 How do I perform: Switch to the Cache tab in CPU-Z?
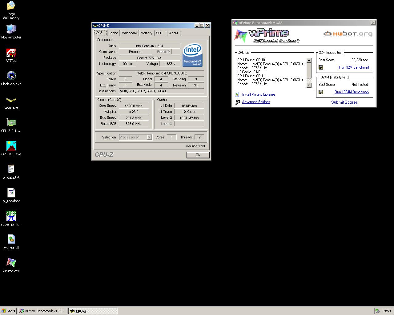(113, 33)
